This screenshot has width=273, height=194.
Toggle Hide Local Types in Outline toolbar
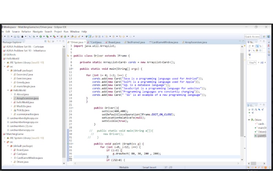253,113
